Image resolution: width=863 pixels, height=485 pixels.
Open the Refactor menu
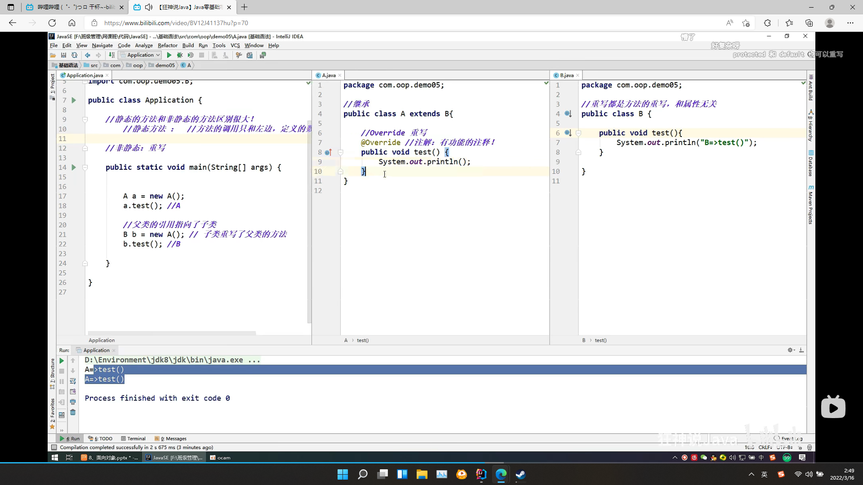coord(167,45)
